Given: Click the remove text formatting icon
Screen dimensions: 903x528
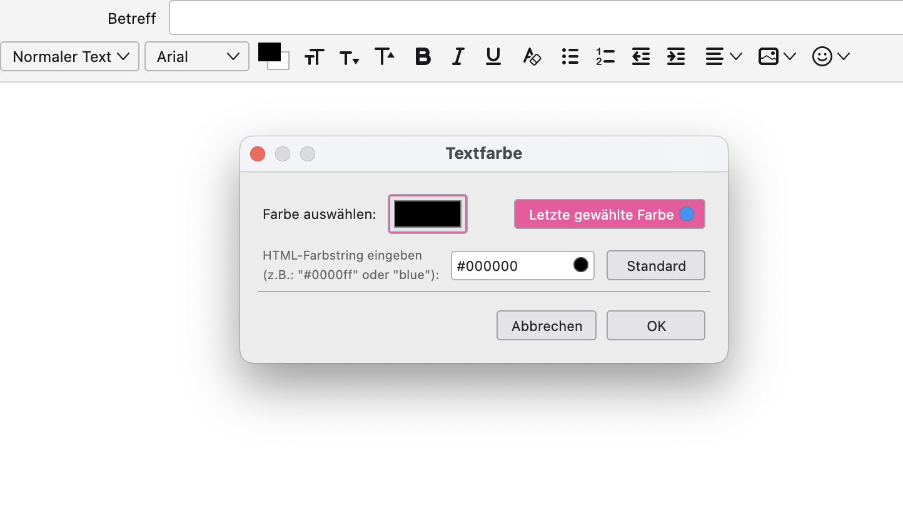Looking at the screenshot, I should point(532,56).
